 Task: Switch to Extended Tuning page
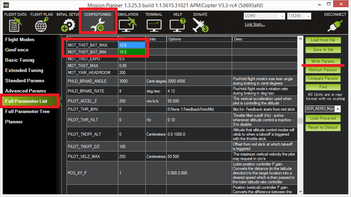pos(24,70)
